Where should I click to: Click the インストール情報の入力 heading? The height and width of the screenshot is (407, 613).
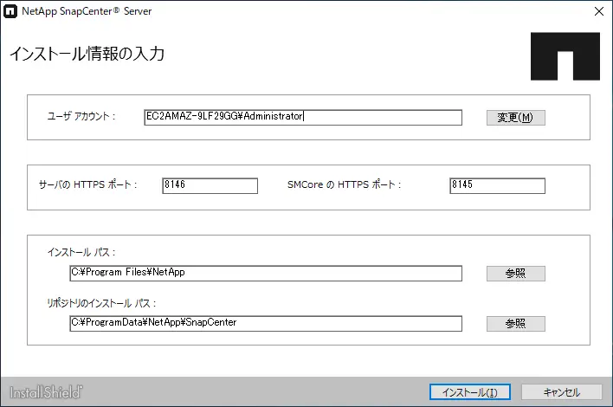pyautogui.click(x=87, y=54)
